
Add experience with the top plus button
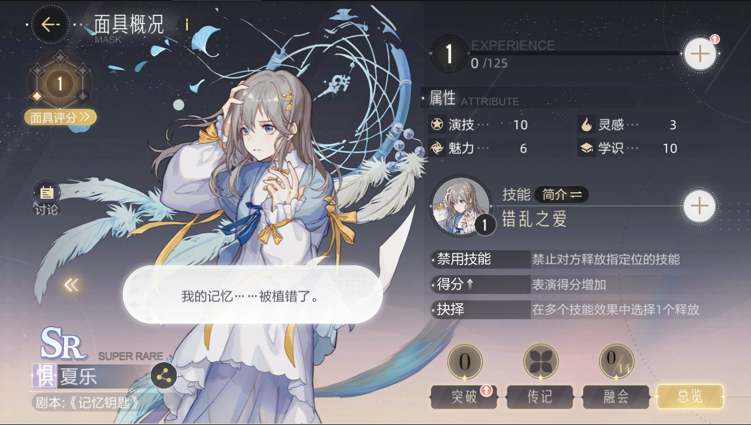[x=700, y=54]
